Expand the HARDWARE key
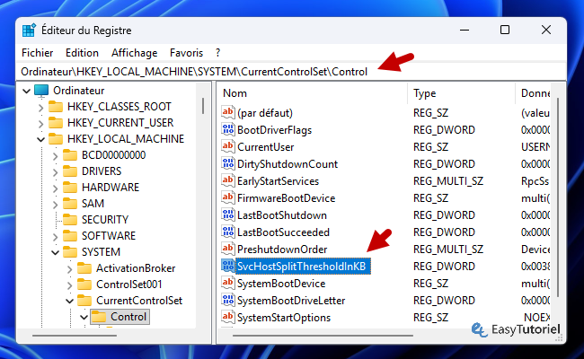 click(x=56, y=188)
